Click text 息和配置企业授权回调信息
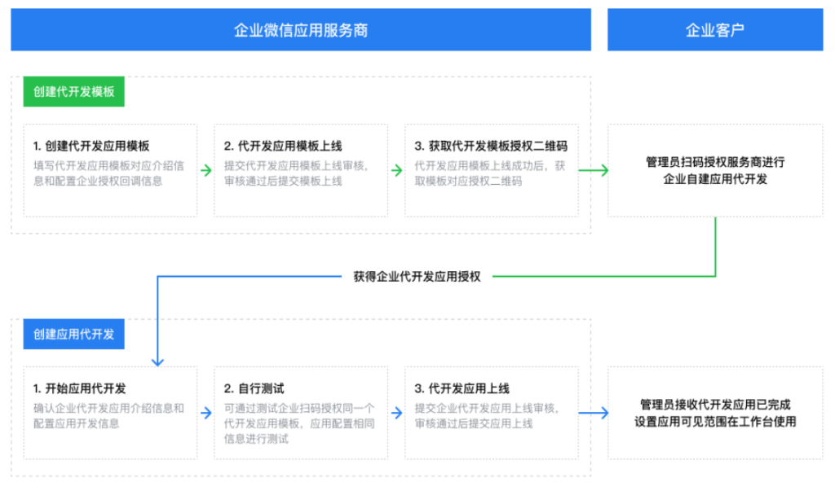The image size is (835, 482). (x=98, y=182)
